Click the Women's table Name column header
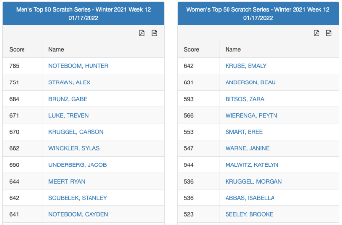Viewport: 342px width, 225px height. pyautogui.click(x=233, y=49)
